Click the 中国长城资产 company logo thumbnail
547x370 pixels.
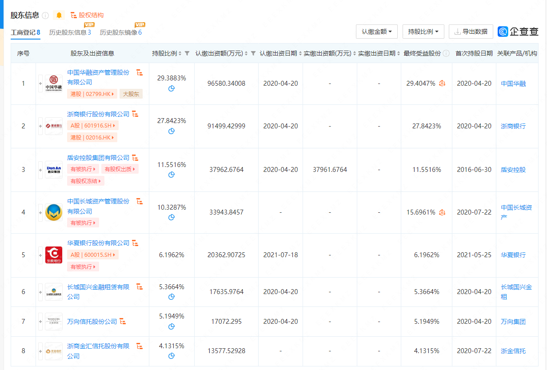pos(54,212)
